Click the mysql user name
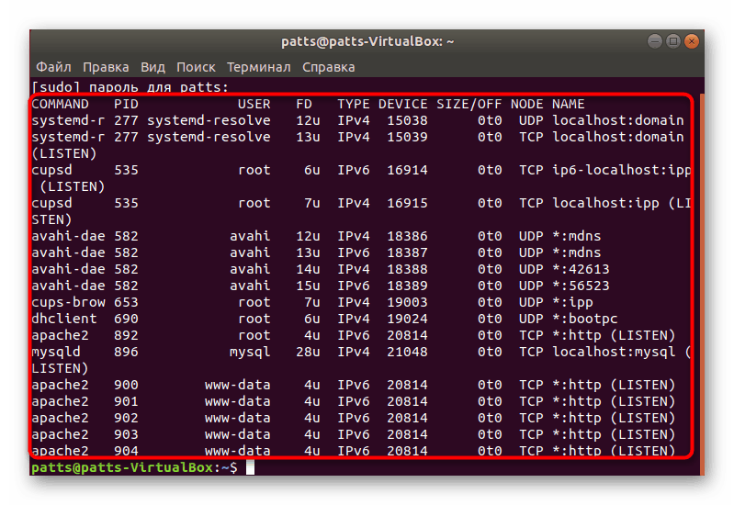 point(250,352)
